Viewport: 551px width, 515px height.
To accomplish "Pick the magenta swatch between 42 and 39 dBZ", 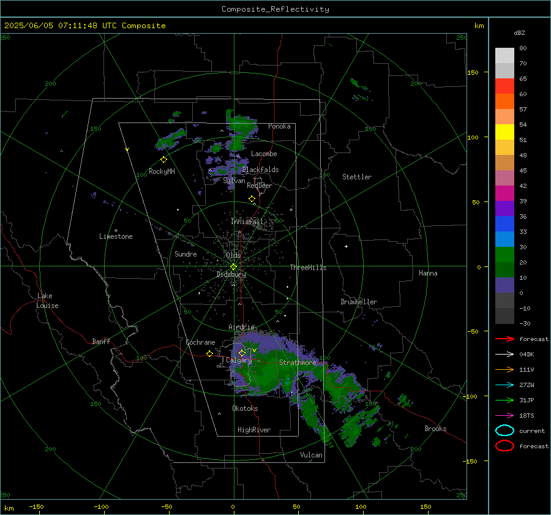I will (504, 194).
